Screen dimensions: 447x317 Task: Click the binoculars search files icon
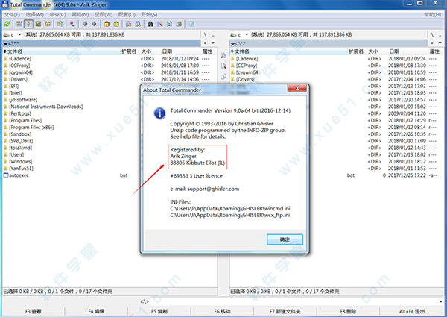150,24
